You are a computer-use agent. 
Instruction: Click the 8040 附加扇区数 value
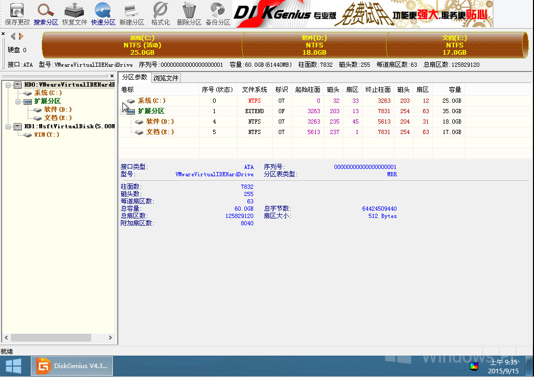247,223
